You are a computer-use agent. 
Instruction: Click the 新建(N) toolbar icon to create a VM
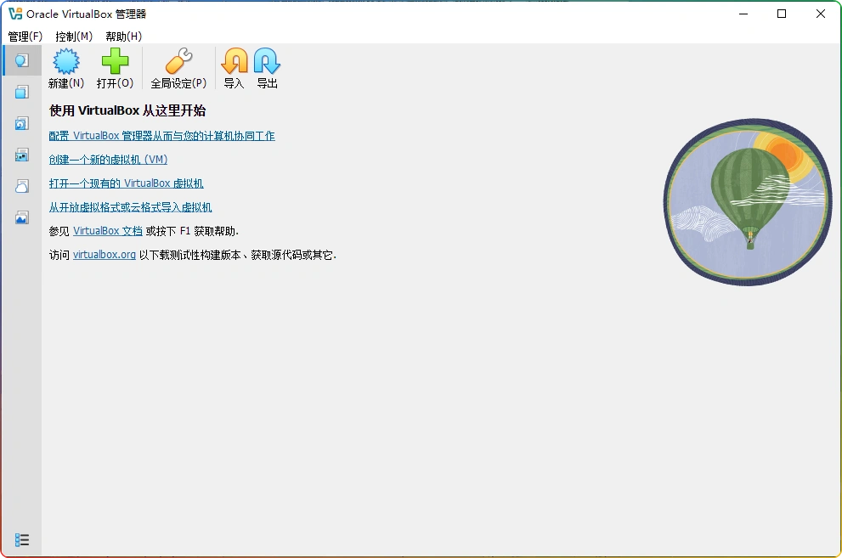coord(65,67)
